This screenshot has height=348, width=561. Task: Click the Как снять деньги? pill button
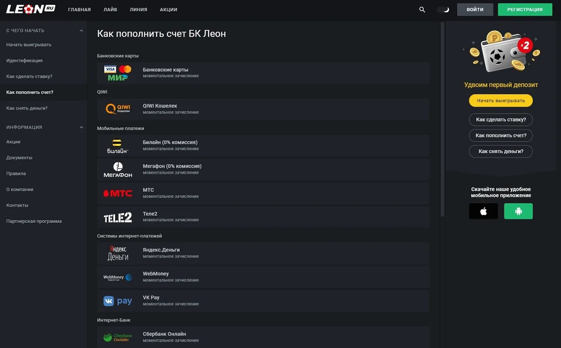coord(501,151)
